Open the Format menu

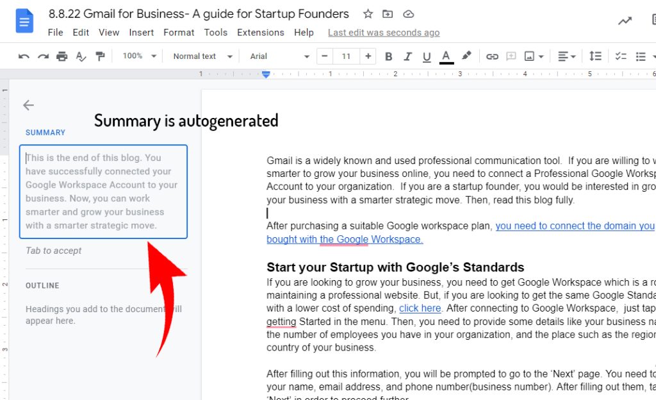point(179,32)
